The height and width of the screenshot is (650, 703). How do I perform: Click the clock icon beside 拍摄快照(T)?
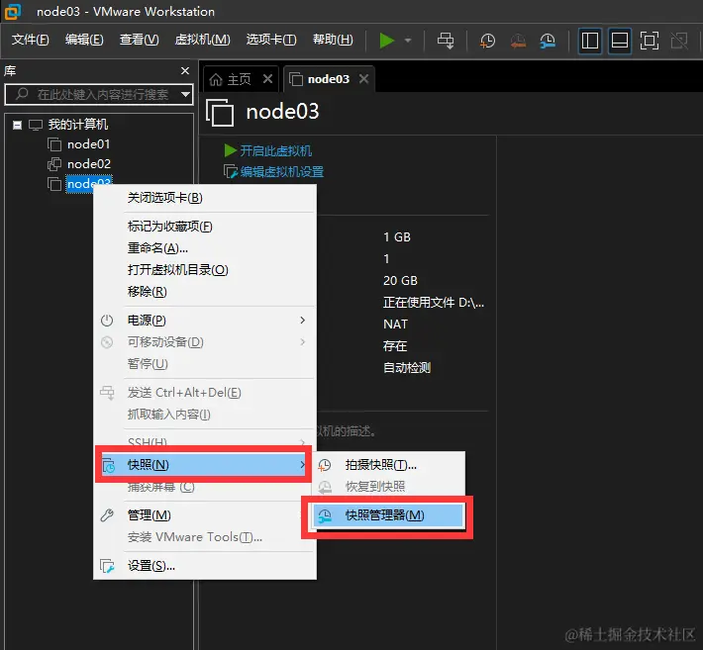[324, 465]
